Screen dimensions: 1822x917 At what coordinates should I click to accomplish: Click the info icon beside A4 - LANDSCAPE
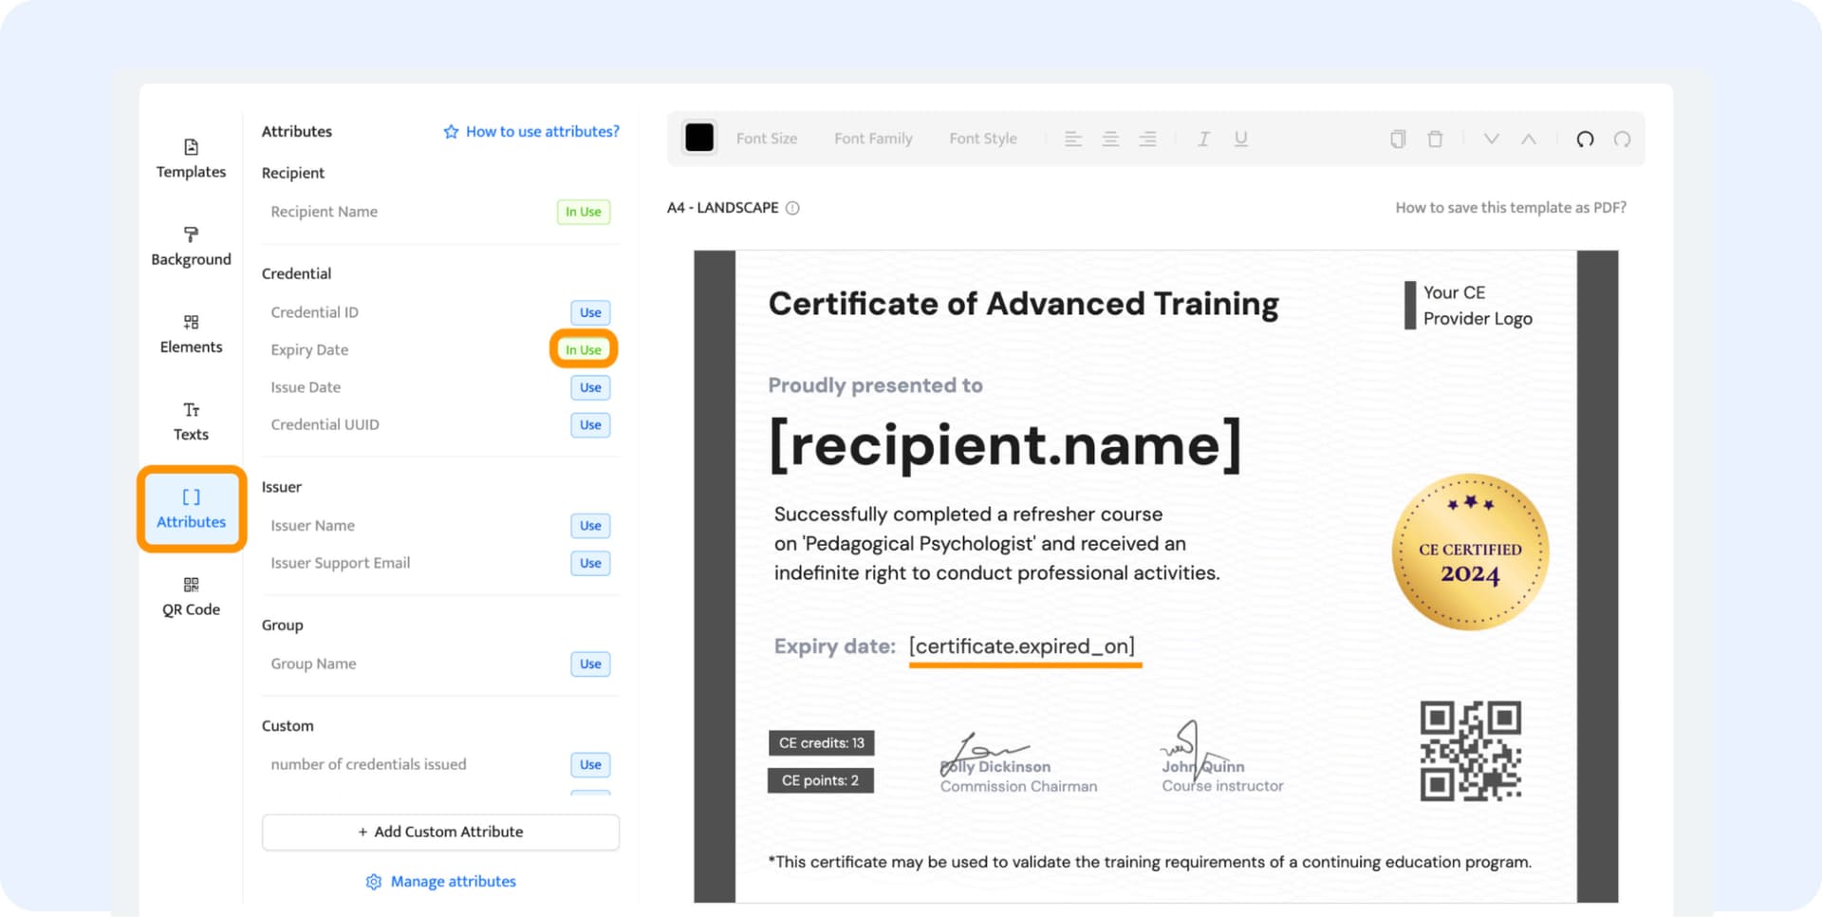point(792,208)
